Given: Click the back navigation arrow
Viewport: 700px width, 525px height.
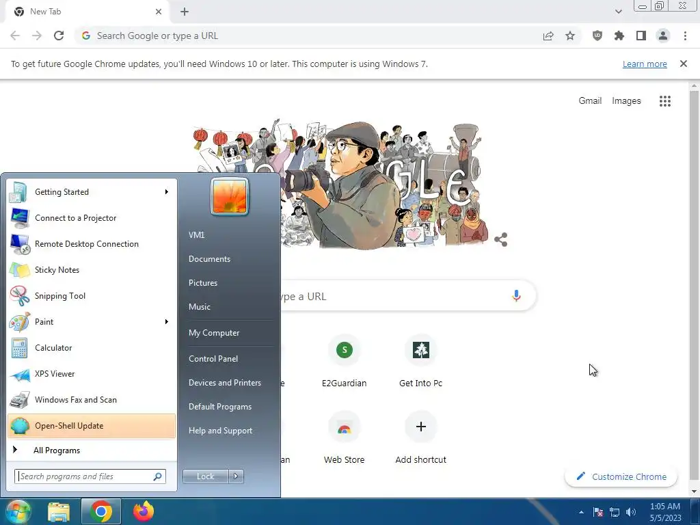Looking at the screenshot, I should 15,36.
